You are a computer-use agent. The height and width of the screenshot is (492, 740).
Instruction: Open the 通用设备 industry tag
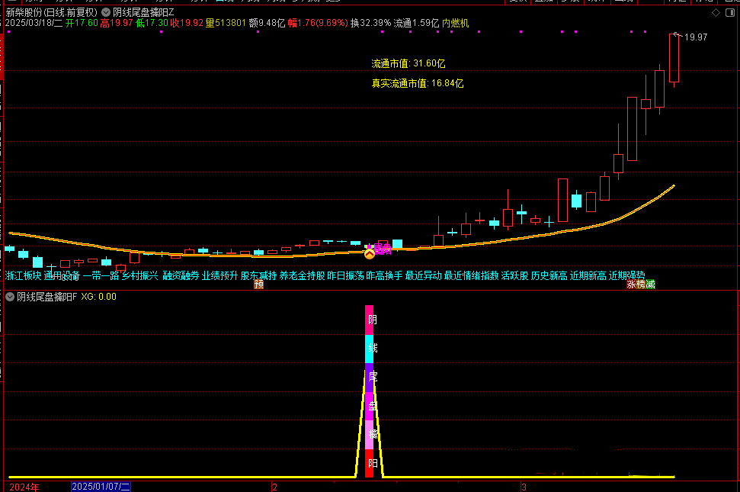pos(62,275)
